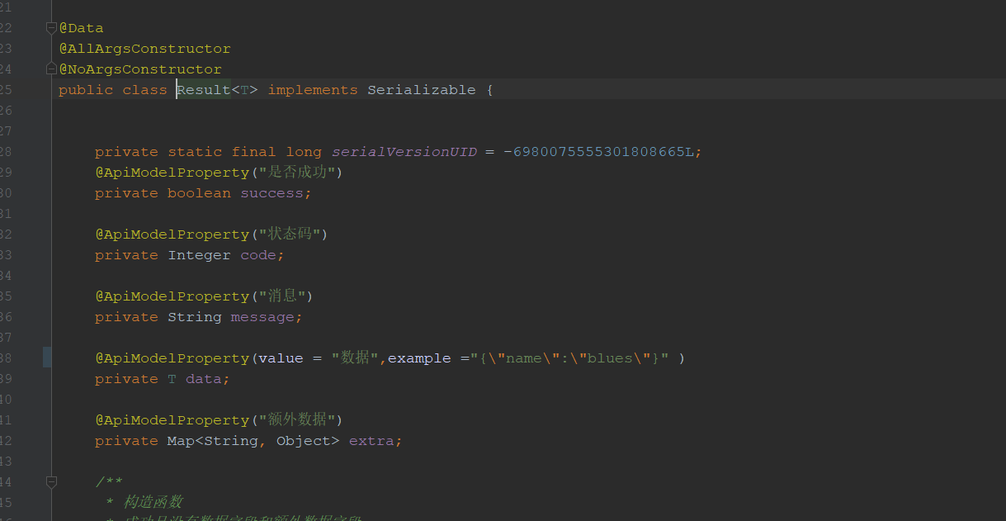The image size is (1006, 521).
Task: Collapse the @Data annotation fold region
Action: coord(50,26)
